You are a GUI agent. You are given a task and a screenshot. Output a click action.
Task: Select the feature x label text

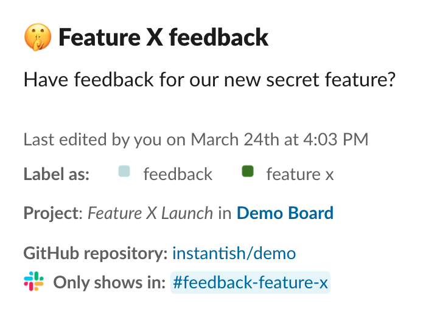(x=300, y=174)
